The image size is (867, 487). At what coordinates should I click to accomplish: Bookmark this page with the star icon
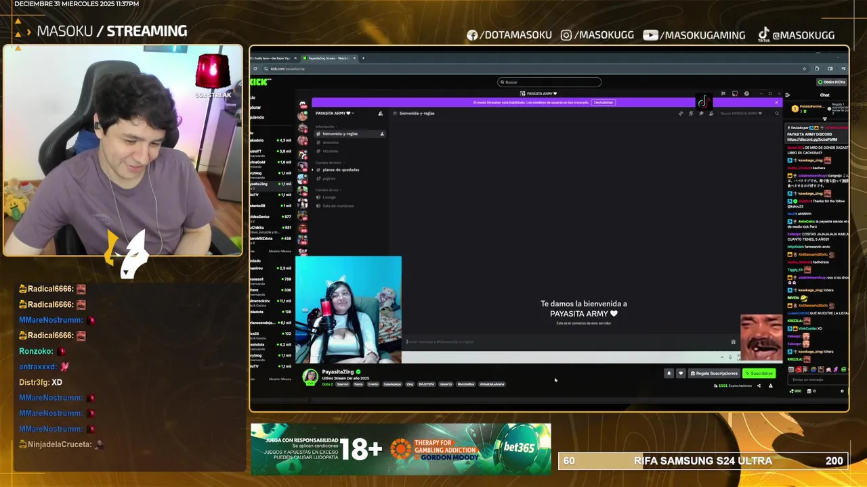click(804, 68)
